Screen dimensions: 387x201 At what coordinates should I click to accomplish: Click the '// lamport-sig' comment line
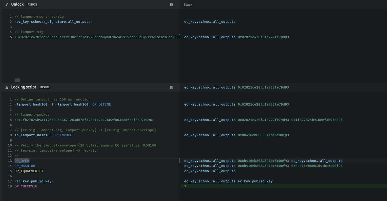[29, 32]
